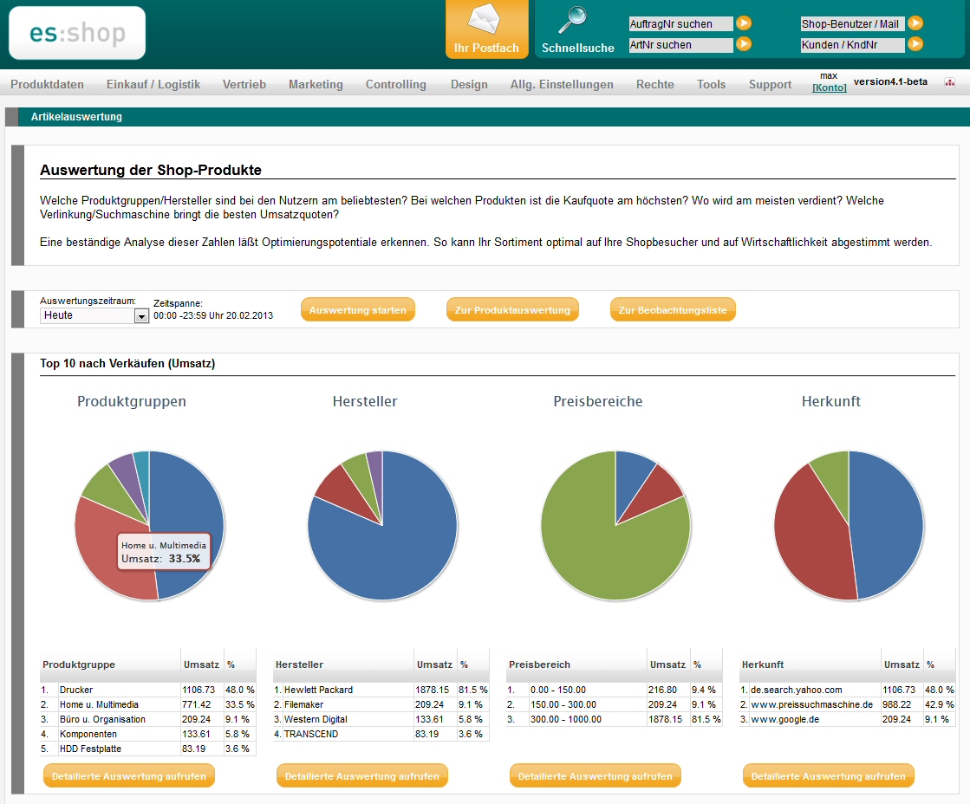This screenshot has width=970, height=804.
Task: Click arrow button beside Kunden / KndNr
Action: (x=915, y=44)
